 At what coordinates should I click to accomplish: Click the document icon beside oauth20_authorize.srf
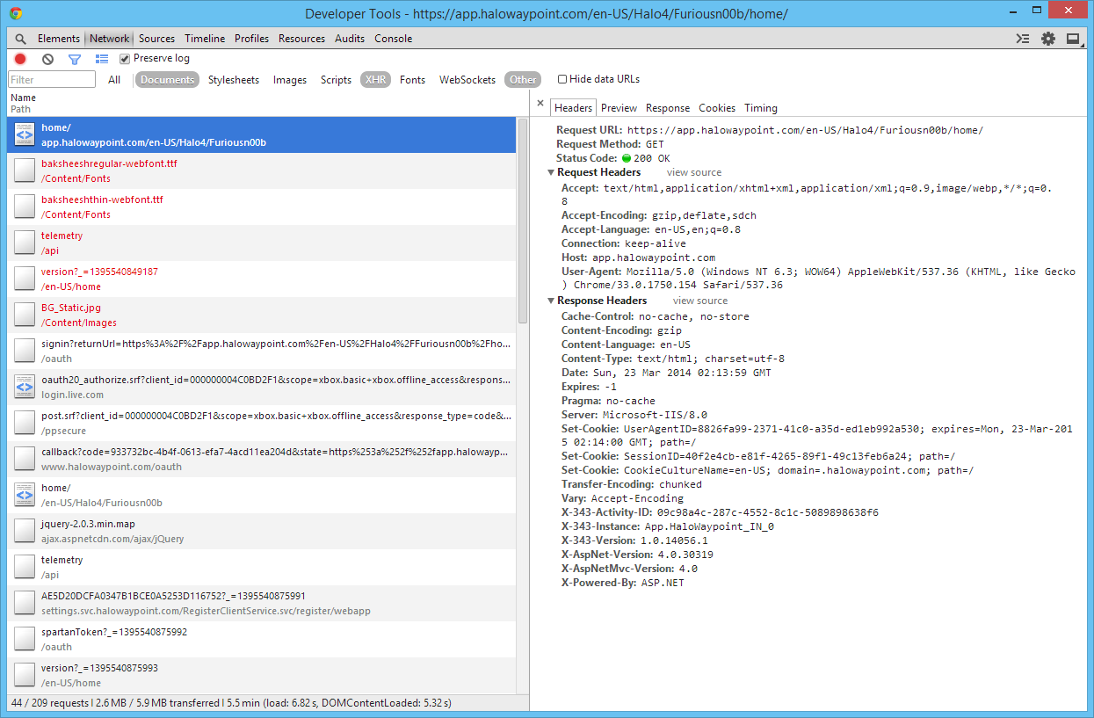[x=25, y=388]
